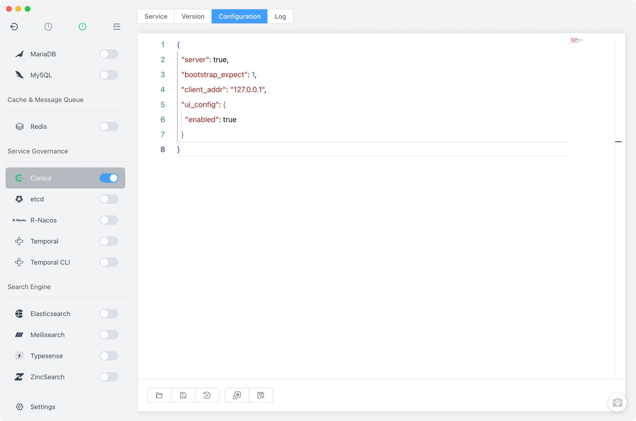Image resolution: width=636 pixels, height=421 pixels.
Task: Click the Service Governance section heading
Action: [38, 151]
